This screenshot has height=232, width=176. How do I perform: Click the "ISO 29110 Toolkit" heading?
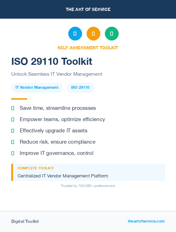pos(52,61)
